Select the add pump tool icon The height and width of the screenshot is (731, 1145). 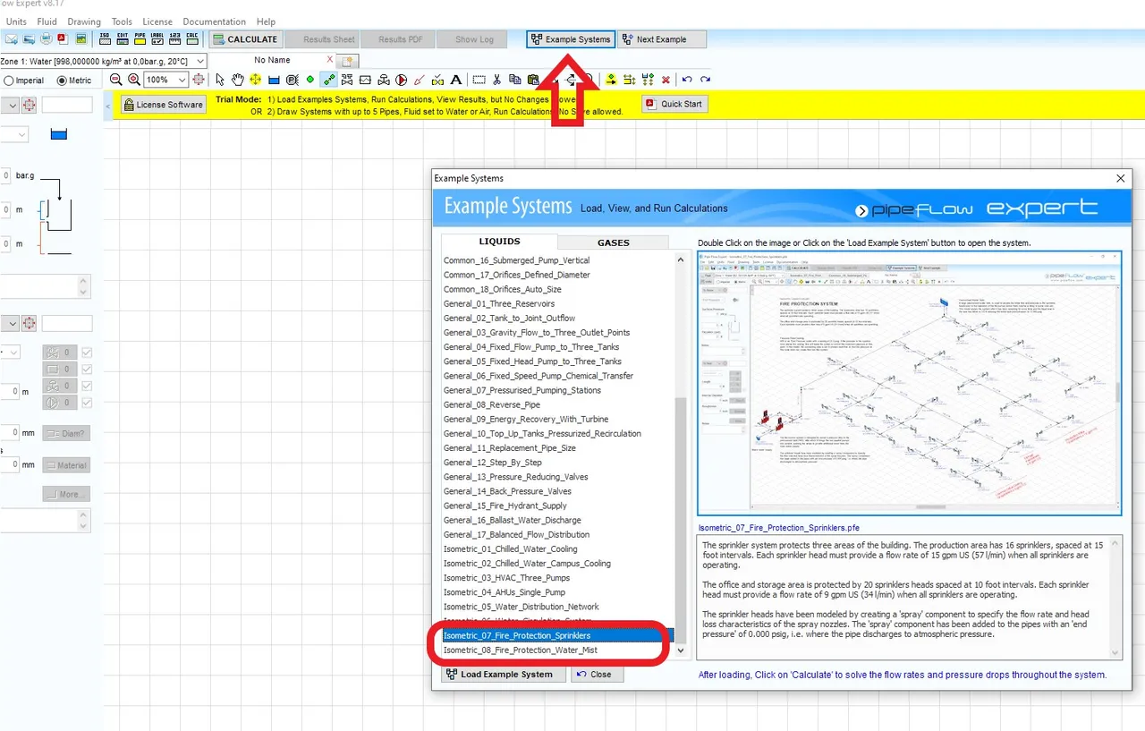(x=402, y=80)
